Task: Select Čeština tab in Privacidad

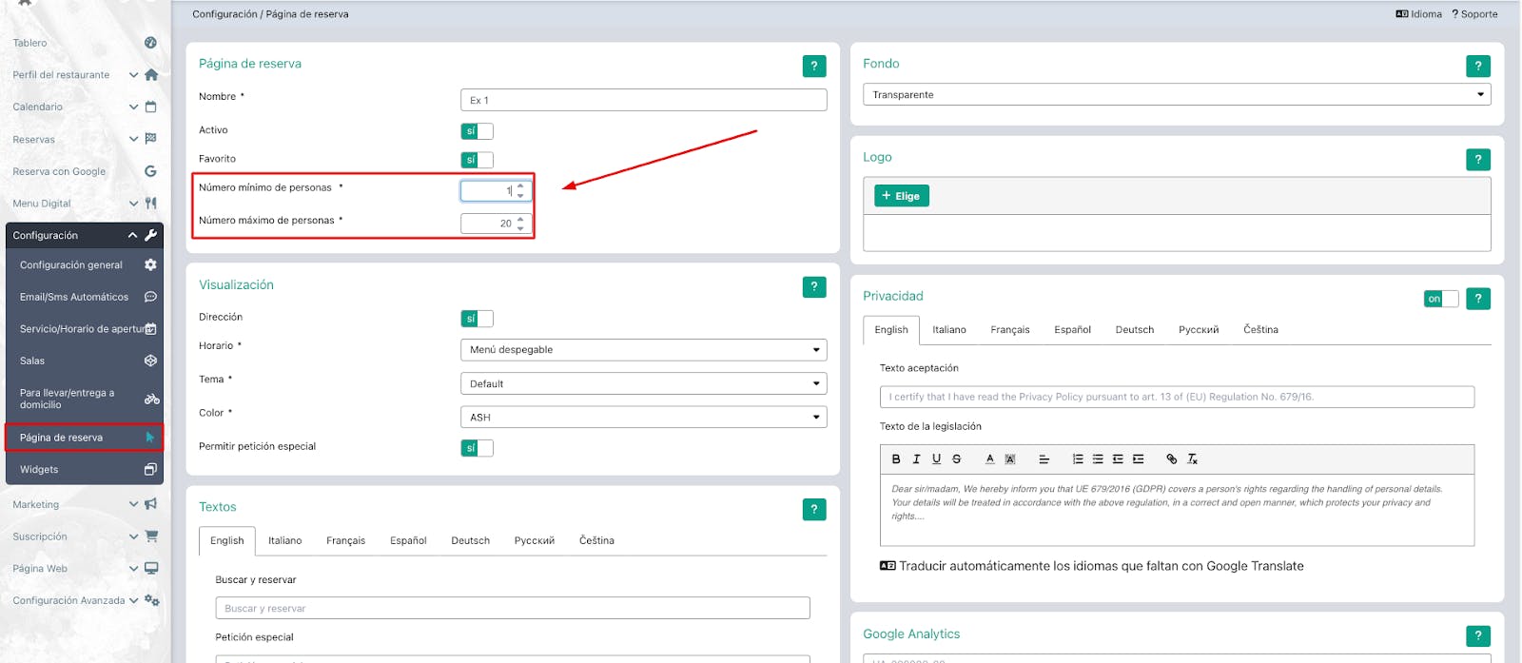Action: [x=1260, y=329]
